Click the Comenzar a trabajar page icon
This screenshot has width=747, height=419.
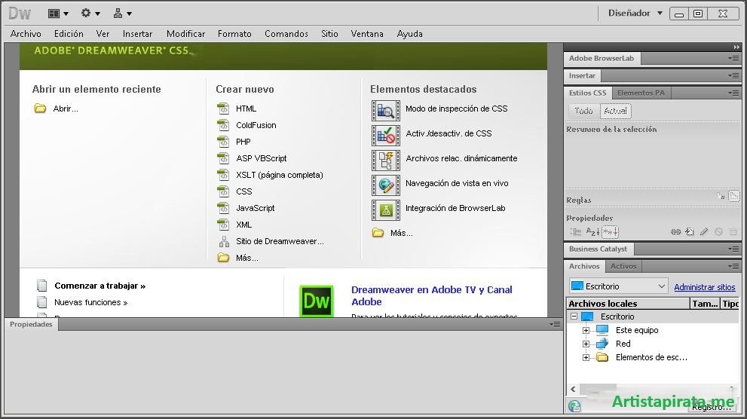(x=42, y=286)
